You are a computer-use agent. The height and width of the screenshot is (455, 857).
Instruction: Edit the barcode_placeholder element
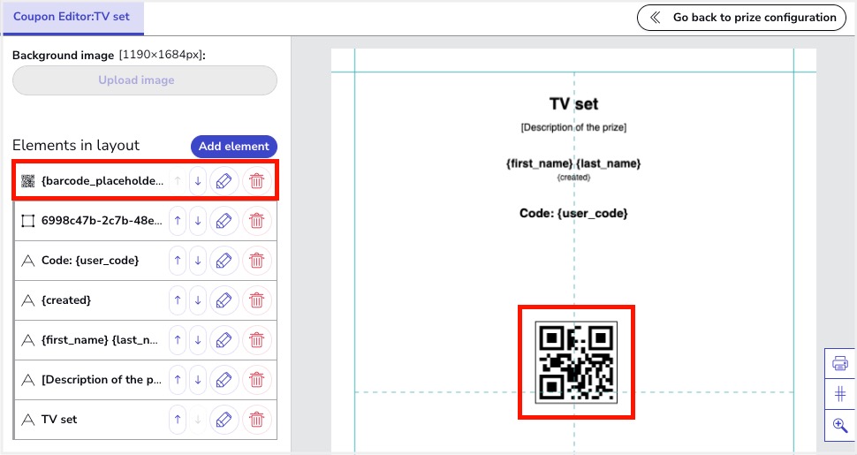pyautogui.click(x=224, y=181)
